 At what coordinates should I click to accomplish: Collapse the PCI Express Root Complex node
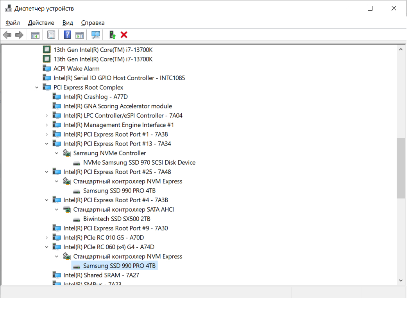[37, 87]
